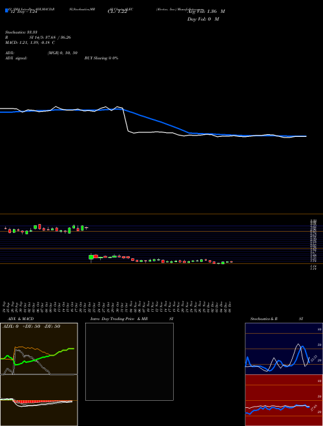Screen dimensions: 323x426
Task: Select the "(MGR) 0, 50, 50" values
Action: [x=63, y=53]
